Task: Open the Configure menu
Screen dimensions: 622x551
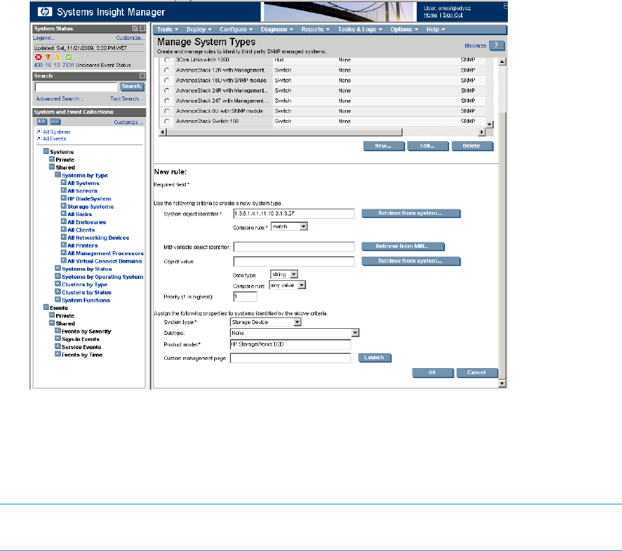Action: click(x=236, y=29)
